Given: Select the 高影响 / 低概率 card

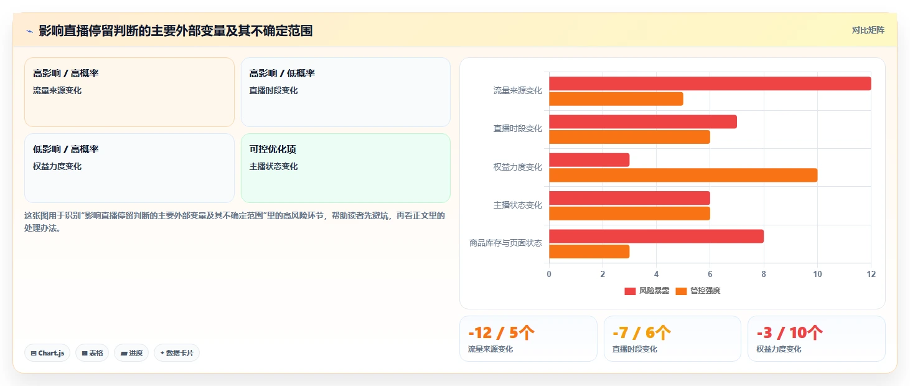Looking at the screenshot, I should [345, 92].
